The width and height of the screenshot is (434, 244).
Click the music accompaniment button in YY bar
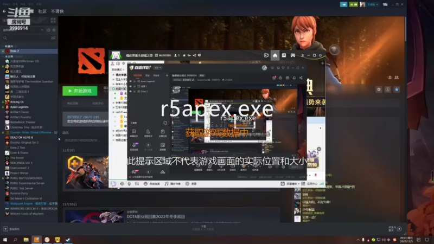click(172, 184)
